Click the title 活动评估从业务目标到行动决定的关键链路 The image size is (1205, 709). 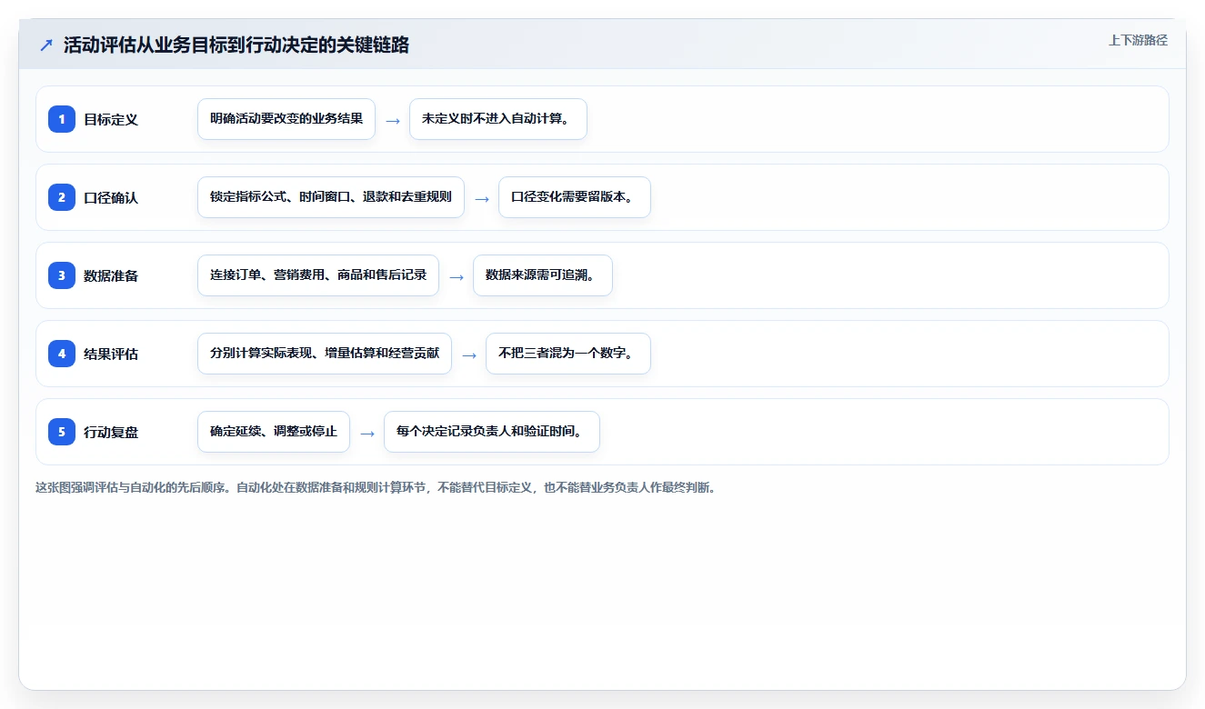[236, 45]
